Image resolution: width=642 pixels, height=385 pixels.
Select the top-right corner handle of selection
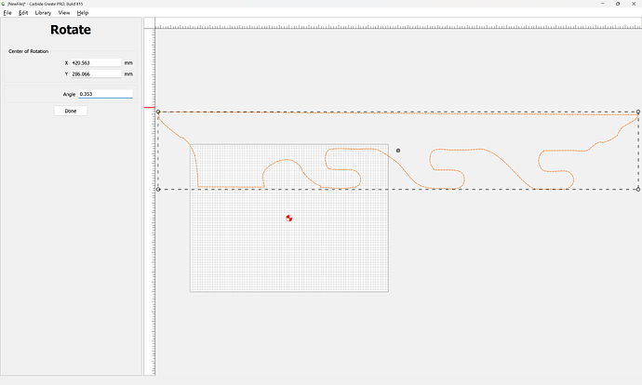coord(638,112)
